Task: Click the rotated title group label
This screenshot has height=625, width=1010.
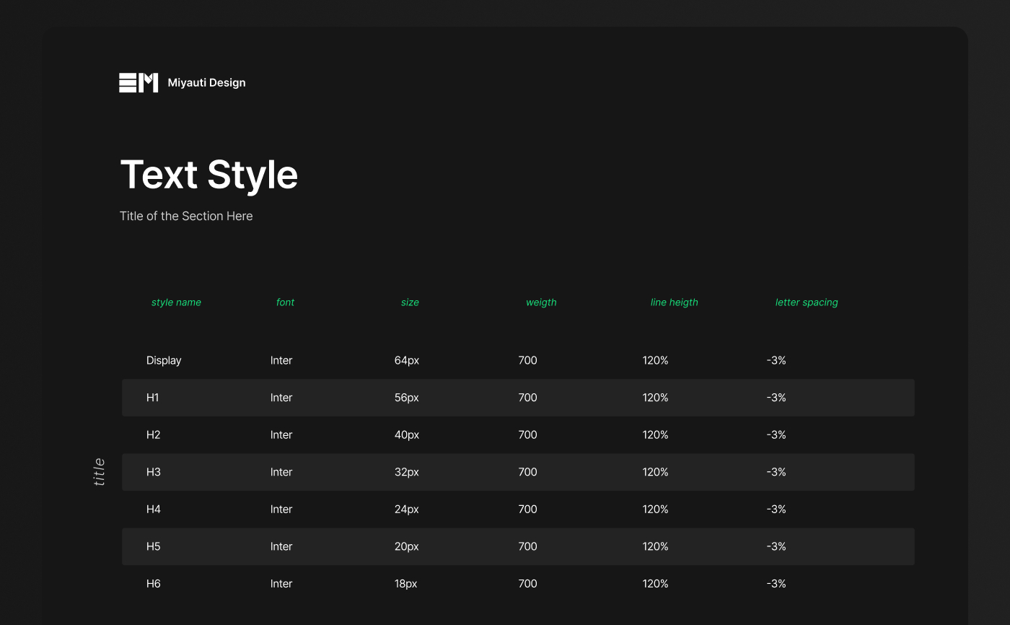Action: pyautogui.click(x=100, y=472)
